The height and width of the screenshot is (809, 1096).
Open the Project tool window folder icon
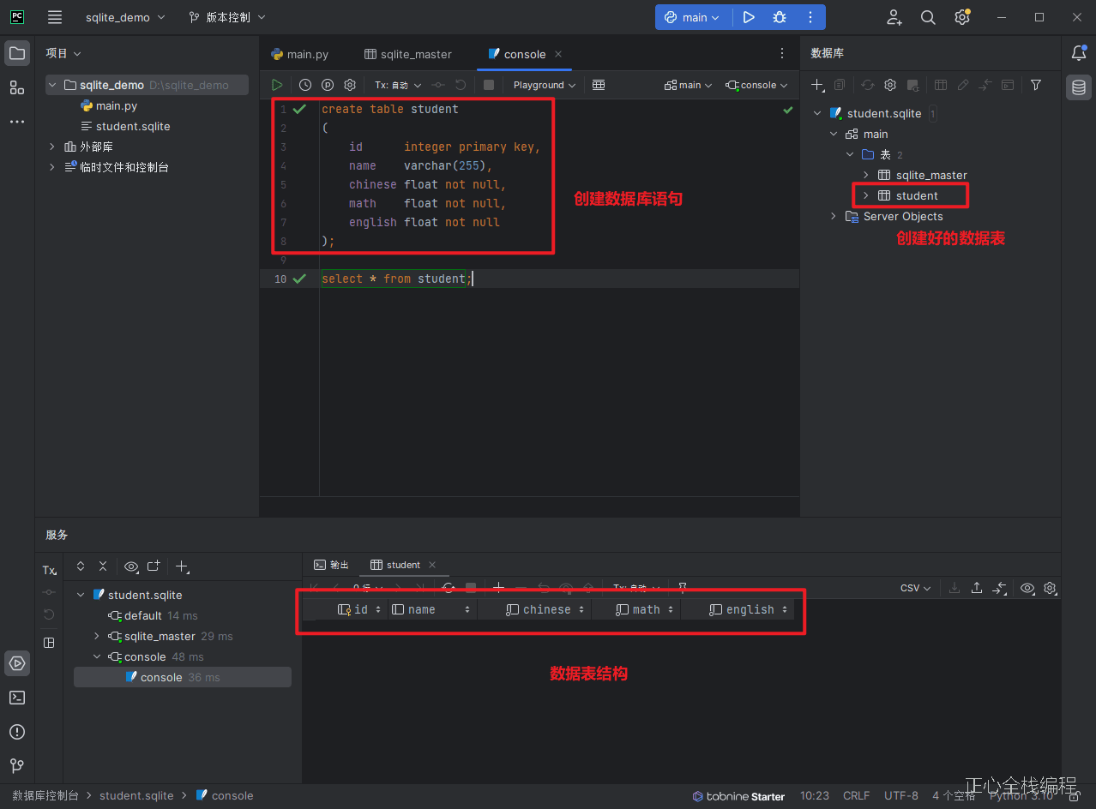point(17,53)
